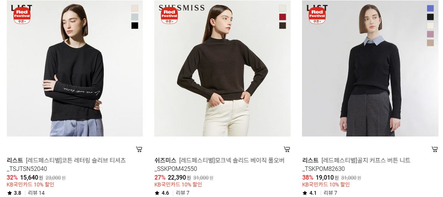The width and height of the screenshot is (443, 197).
Task: Select mauve pink swatch on ribbed knit
Action: point(430,34)
